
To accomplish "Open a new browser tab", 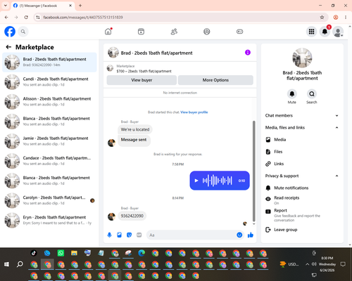I will 80,6.
